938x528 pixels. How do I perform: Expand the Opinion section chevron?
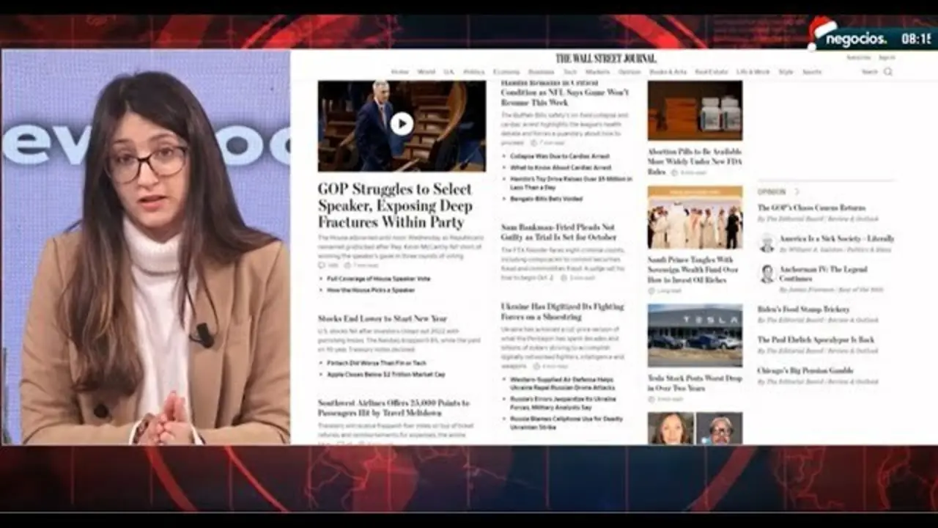(x=797, y=192)
